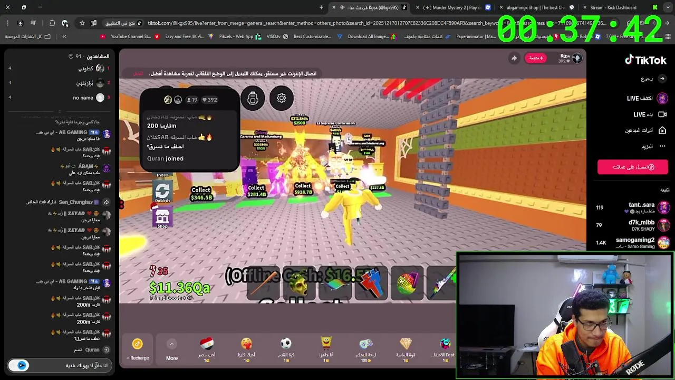Click the $11.36Qa cash counter
The width and height of the screenshot is (675, 380).
tap(179, 288)
